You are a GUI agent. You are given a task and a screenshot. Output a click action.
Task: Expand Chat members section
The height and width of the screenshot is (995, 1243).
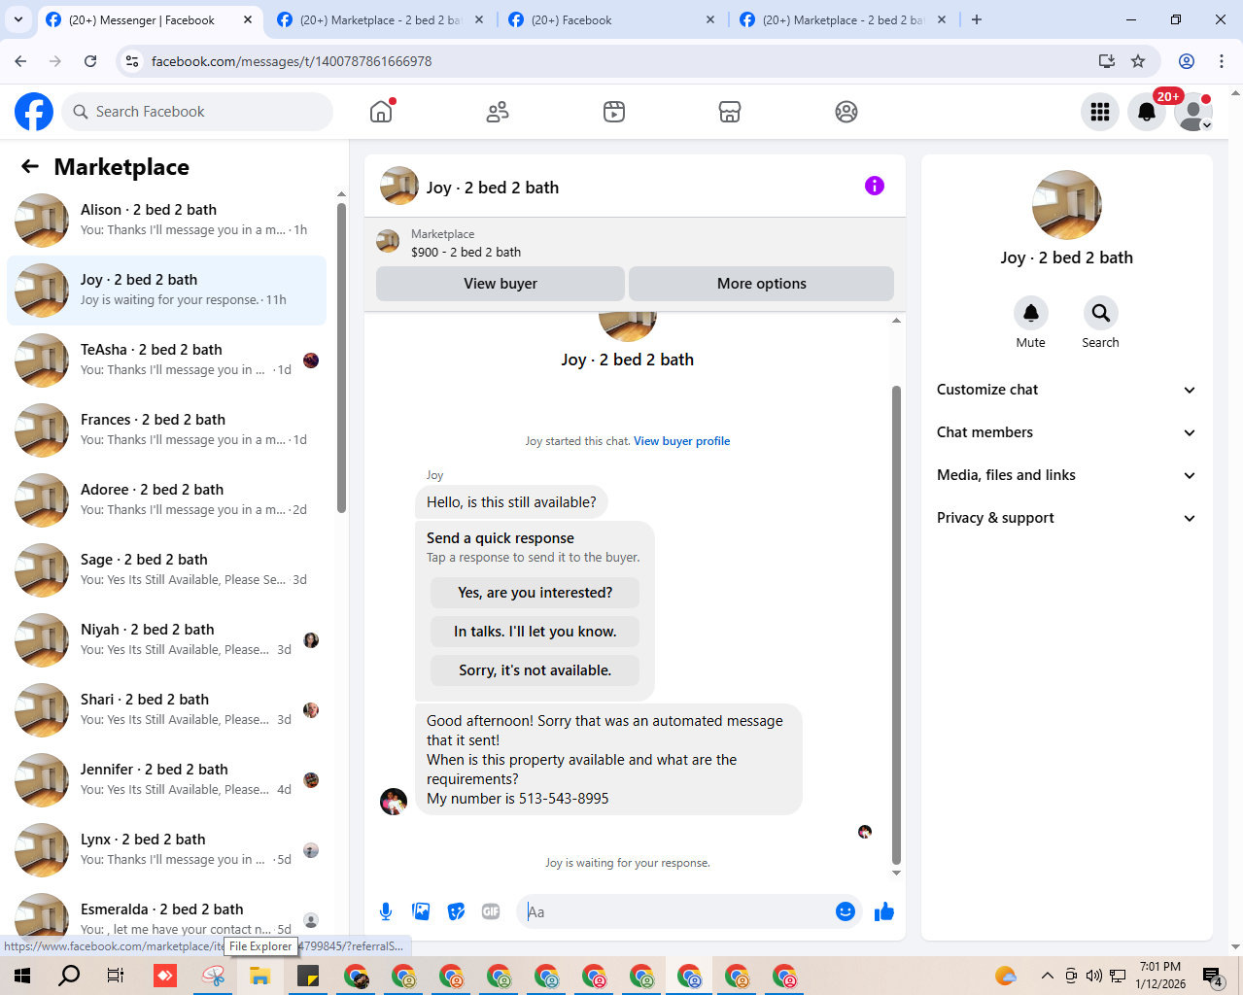coord(1066,432)
